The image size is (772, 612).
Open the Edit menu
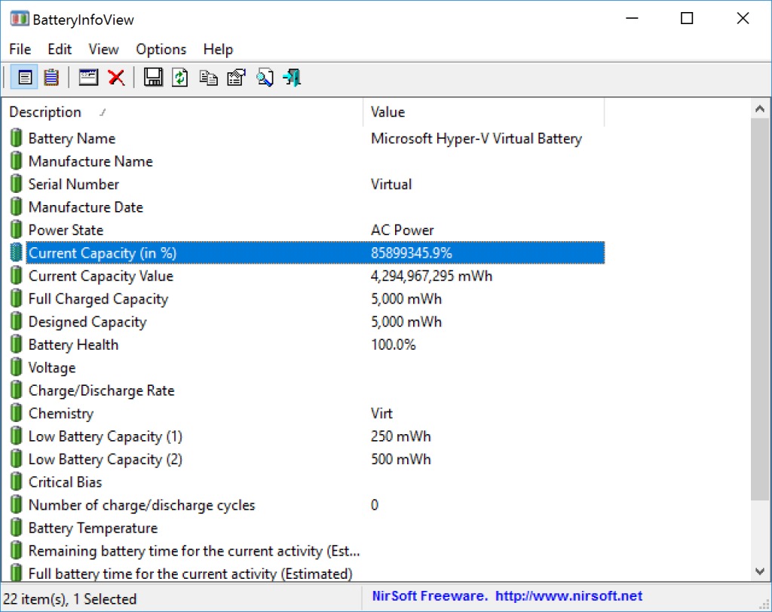[x=60, y=49]
